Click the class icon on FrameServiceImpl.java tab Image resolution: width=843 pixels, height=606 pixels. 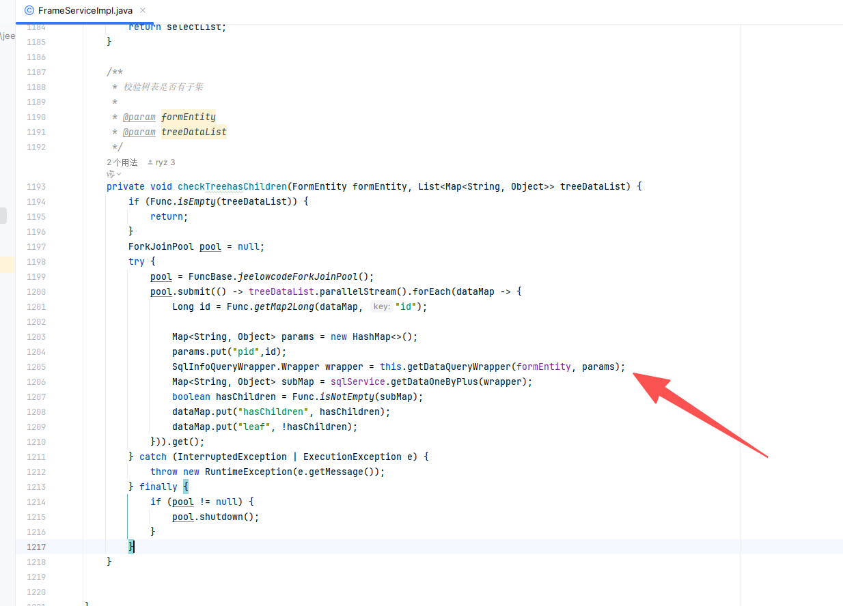(29, 11)
